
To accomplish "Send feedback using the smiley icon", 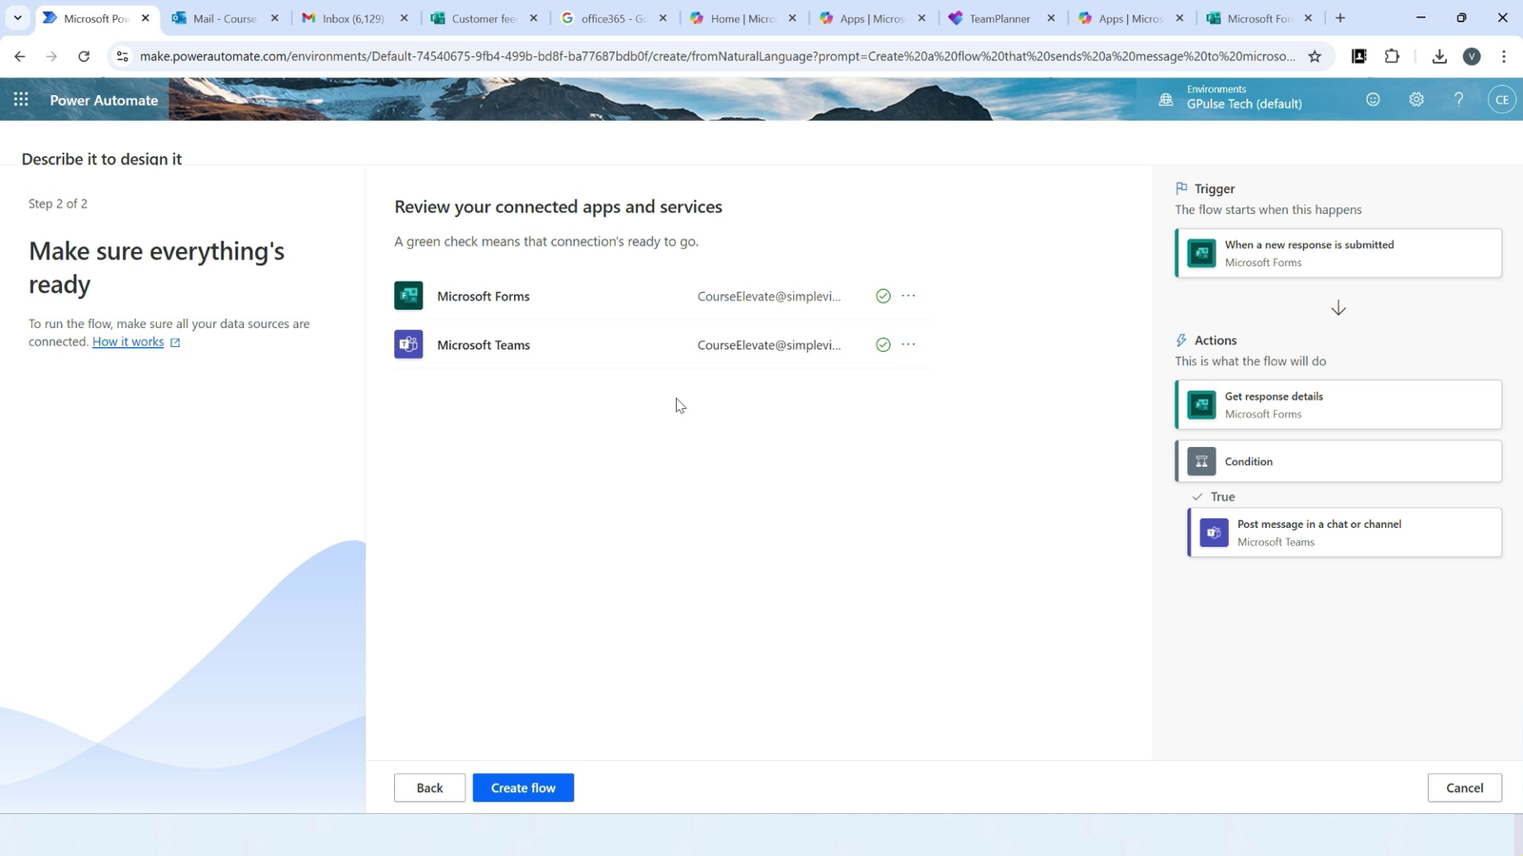I will (1373, 99).
